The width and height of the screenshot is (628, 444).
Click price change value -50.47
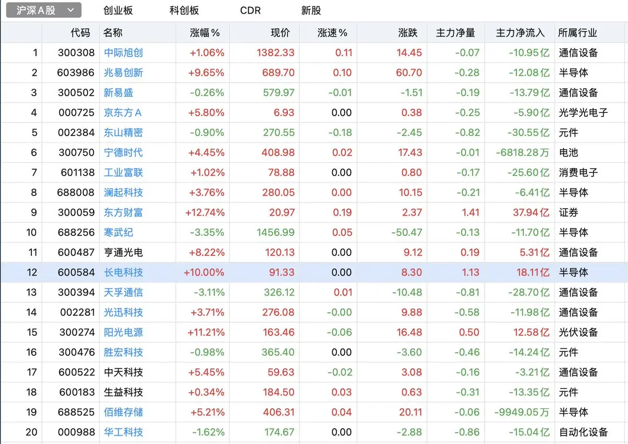407,232
